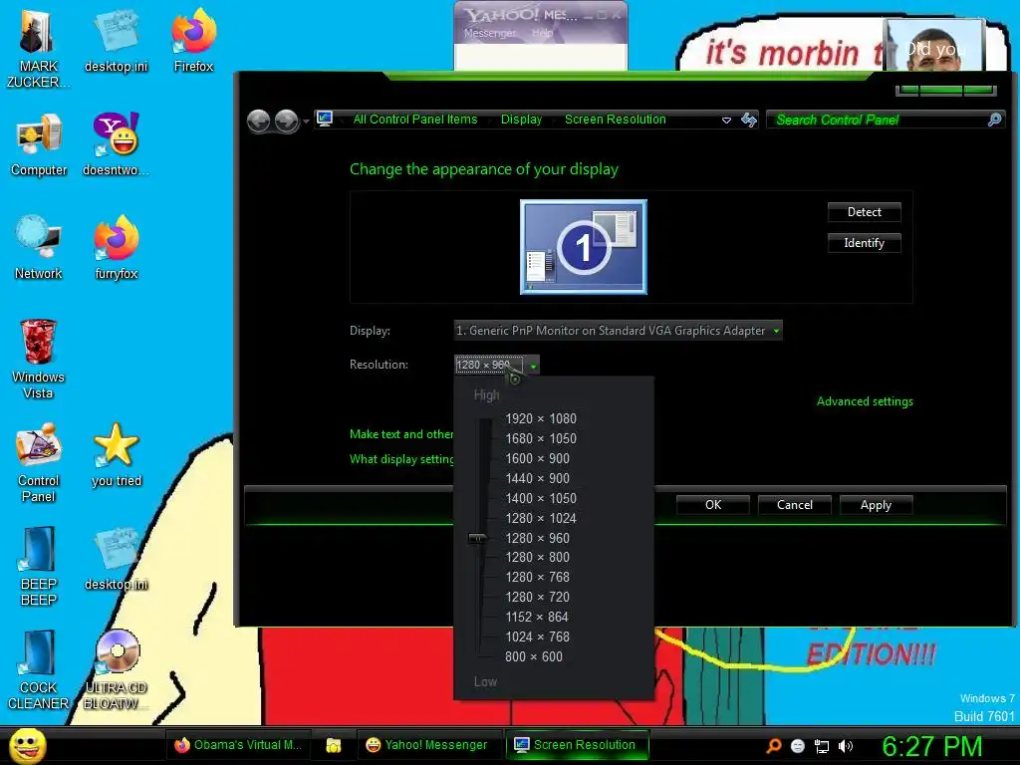Click the Identify button
This screenshot has height=765, width=1020.
(x=864, y=243)
